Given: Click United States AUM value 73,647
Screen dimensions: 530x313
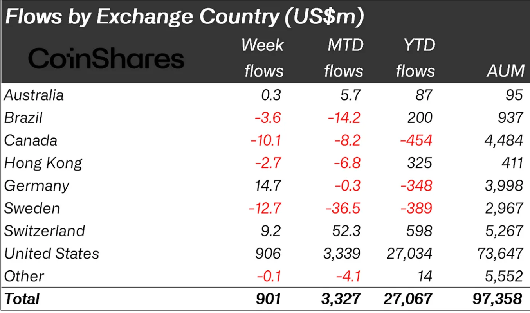Looking at the screenshot, I should click(x=500, y=254).
